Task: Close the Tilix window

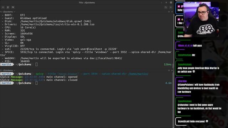Action: (171, 2)
